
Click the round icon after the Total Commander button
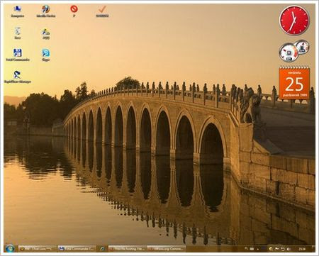click(102, 249)
